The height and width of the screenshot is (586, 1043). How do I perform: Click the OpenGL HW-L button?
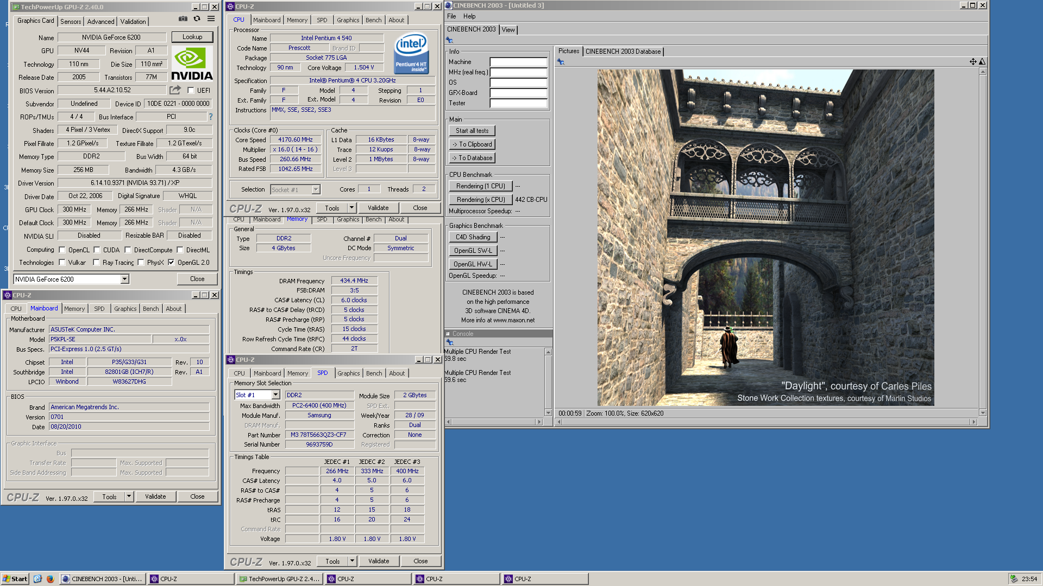tap(473, 264)
